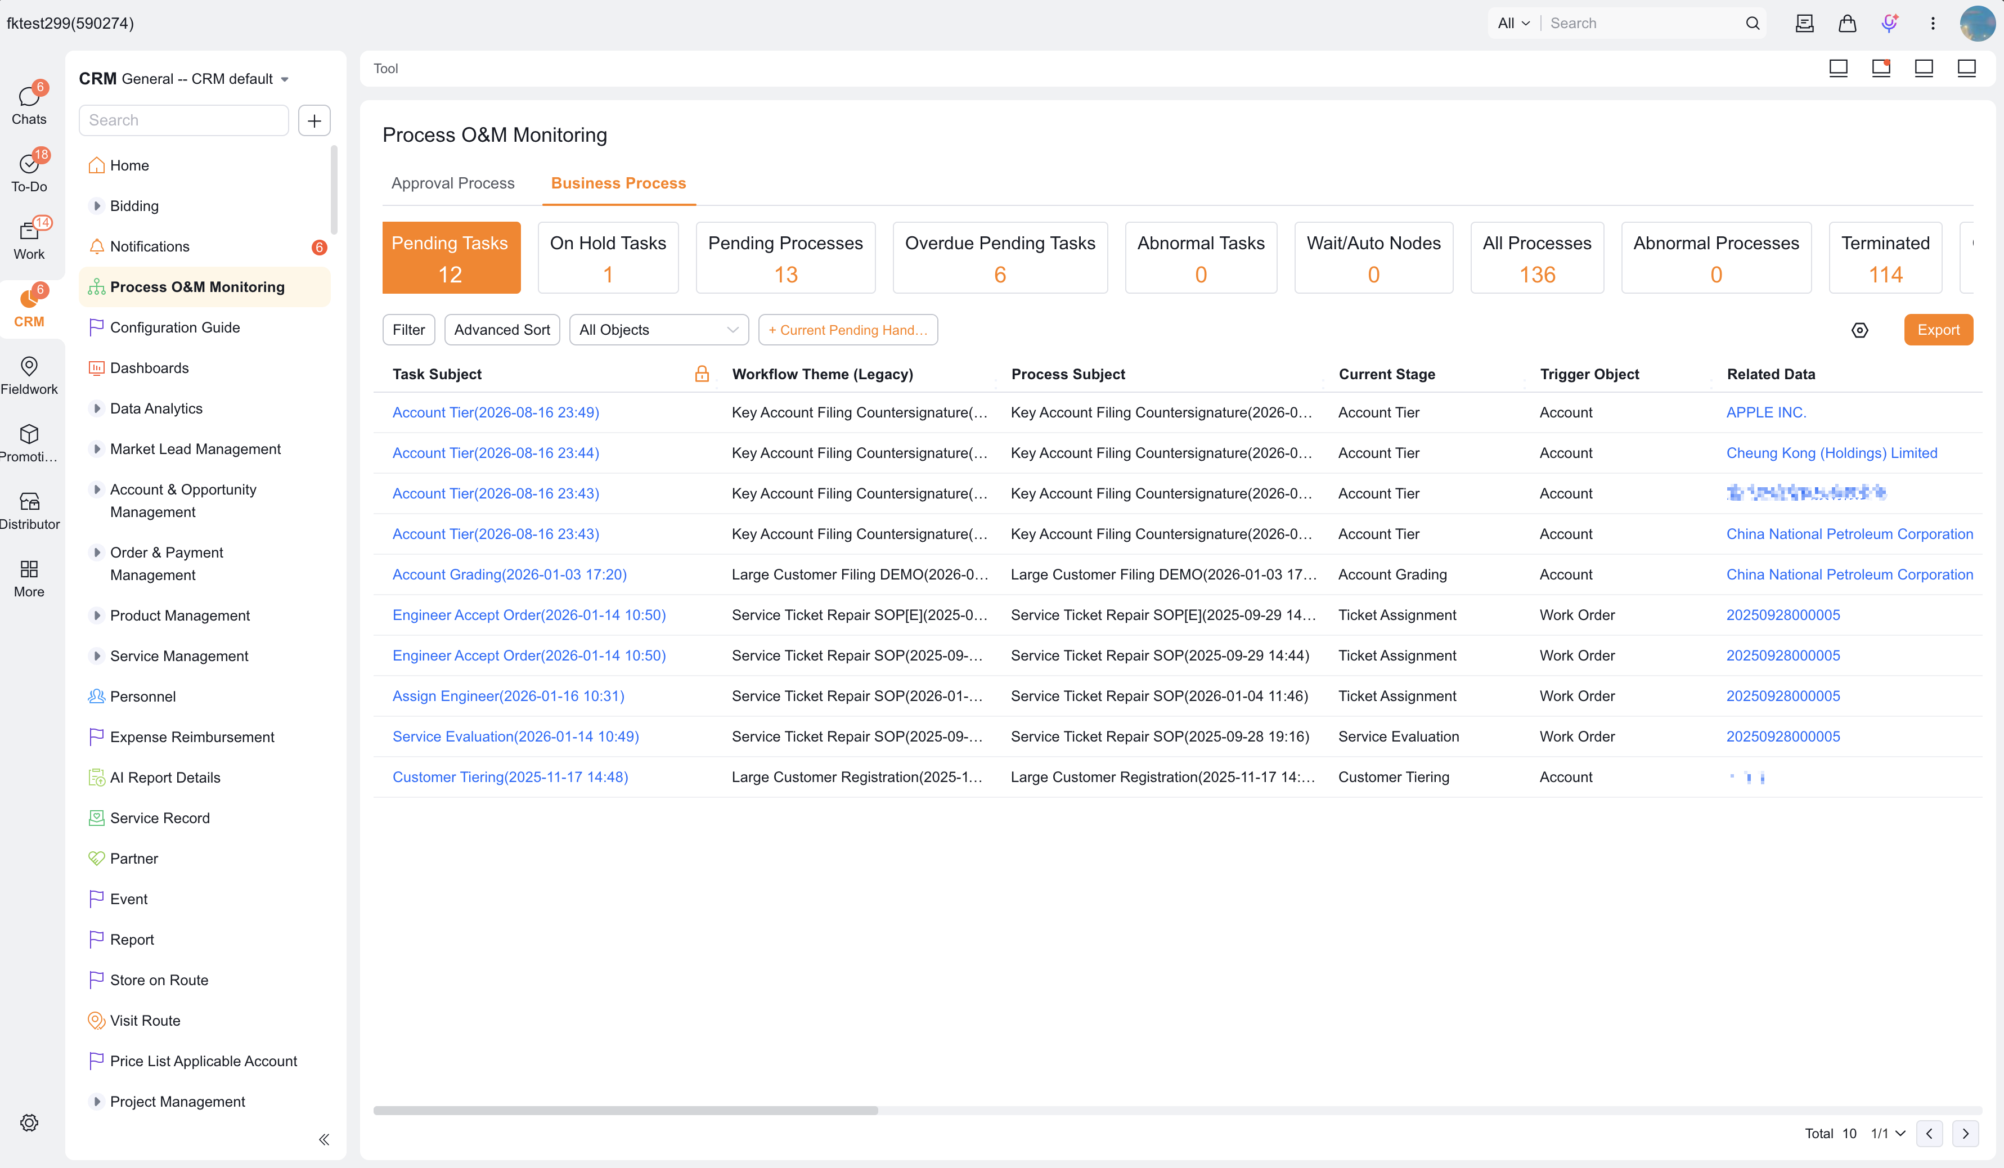Image resolution: width=2004 pixels, height=1168 pixels.
Task: Select the On Hold Tasks card
Action: coord(608,258)
